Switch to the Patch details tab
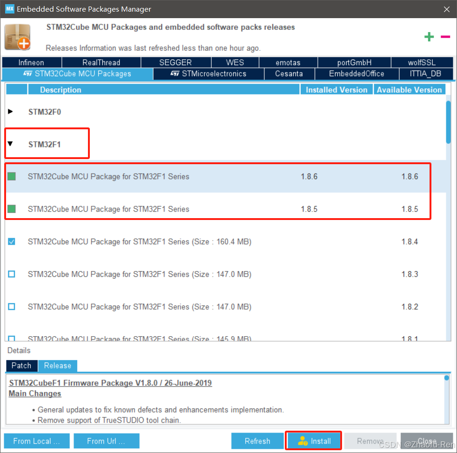The height and width of the screenshot is (453, 457). (21, 366)
